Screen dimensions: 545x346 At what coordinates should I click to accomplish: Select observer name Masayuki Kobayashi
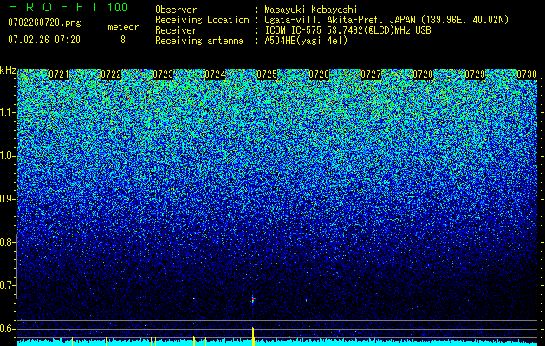click(x=311, y=10)
